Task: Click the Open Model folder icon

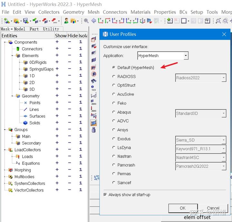Action: pyautogui.click(x=16, y=21)
